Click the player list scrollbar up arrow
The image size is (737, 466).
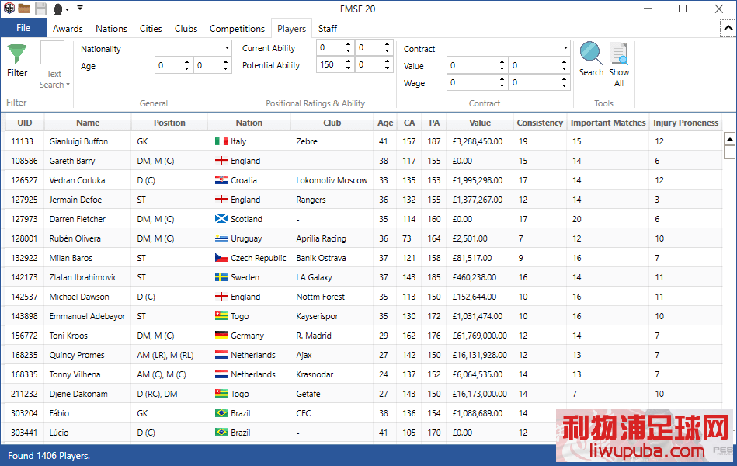tap(729, 139)
